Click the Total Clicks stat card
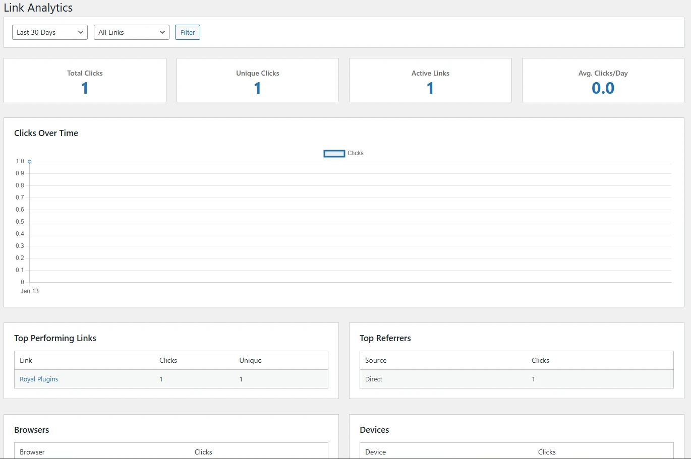691x459 pixels. [x=85, y=80]
